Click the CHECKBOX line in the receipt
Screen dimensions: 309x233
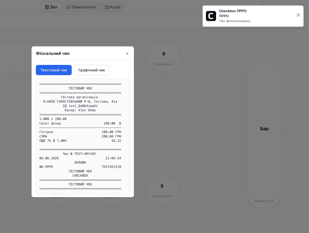pos(80,175)
